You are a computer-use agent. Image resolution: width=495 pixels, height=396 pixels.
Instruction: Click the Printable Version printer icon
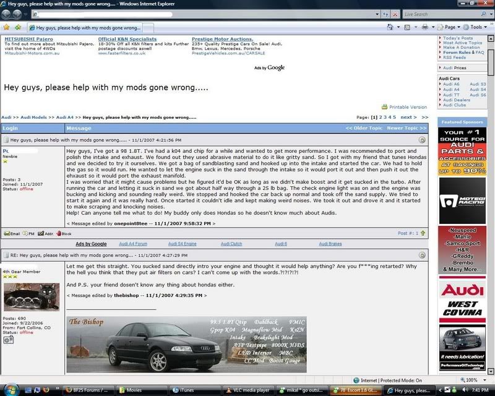click(384, 107)
